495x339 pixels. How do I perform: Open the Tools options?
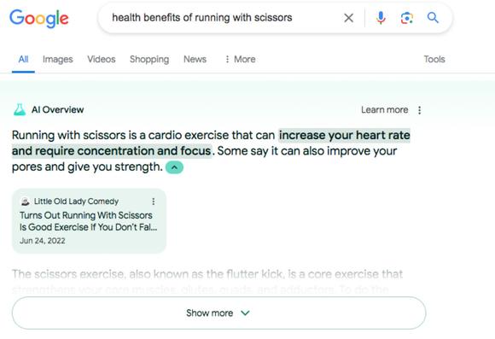(434, 59)
